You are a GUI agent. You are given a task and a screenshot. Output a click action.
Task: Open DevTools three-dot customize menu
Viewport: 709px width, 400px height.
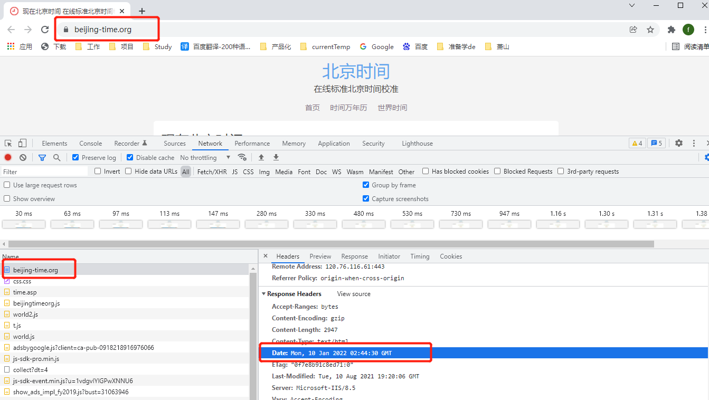694,143
